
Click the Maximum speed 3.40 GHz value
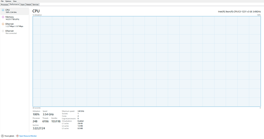pyautogui.click(x=81, y=111)
